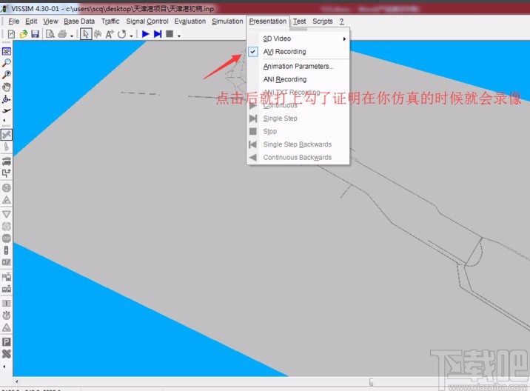Choose Animation Parameters... from the menu
This screenshot has height=391, width=530.
pos(298,67)
